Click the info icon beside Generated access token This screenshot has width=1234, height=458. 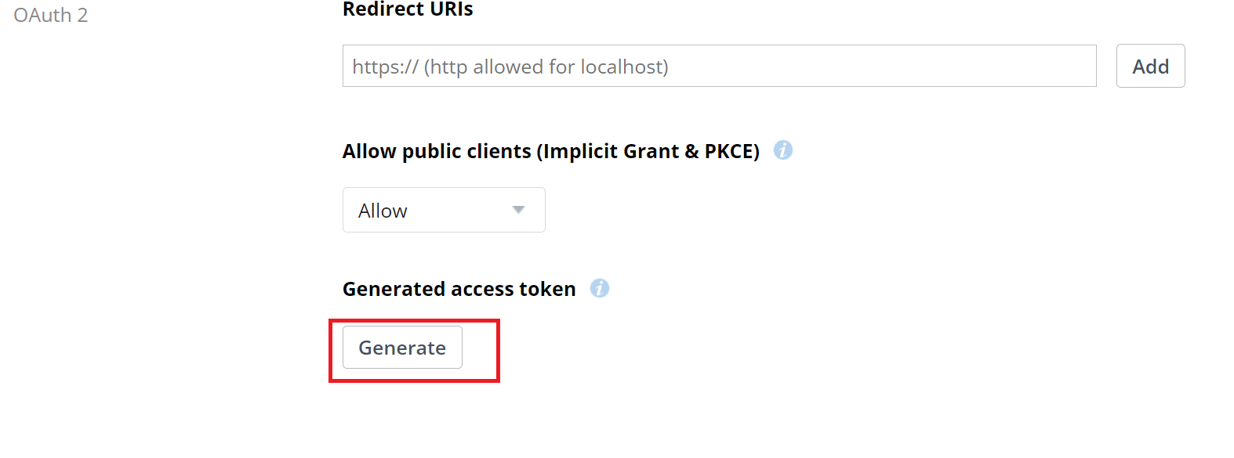click(600, 288)
